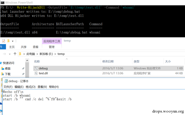The height and width of the screenshot is (115, 185).
Task: Expand the chevron after 新加卷 (E:) in breadcrumb
Action: [55, 54]
